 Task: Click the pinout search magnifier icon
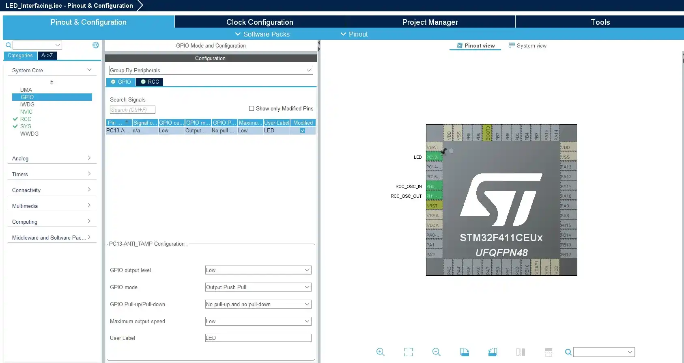click(568, 352)
